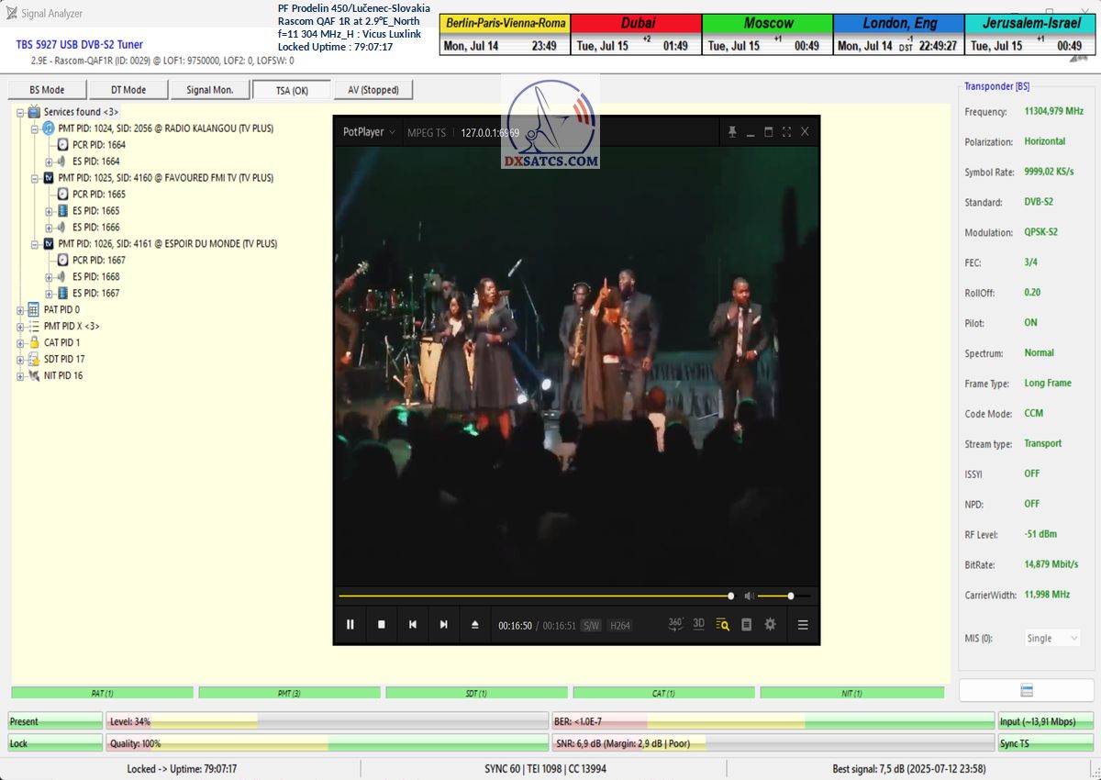Switch to the BS Mode tab

tap(47, 90)
